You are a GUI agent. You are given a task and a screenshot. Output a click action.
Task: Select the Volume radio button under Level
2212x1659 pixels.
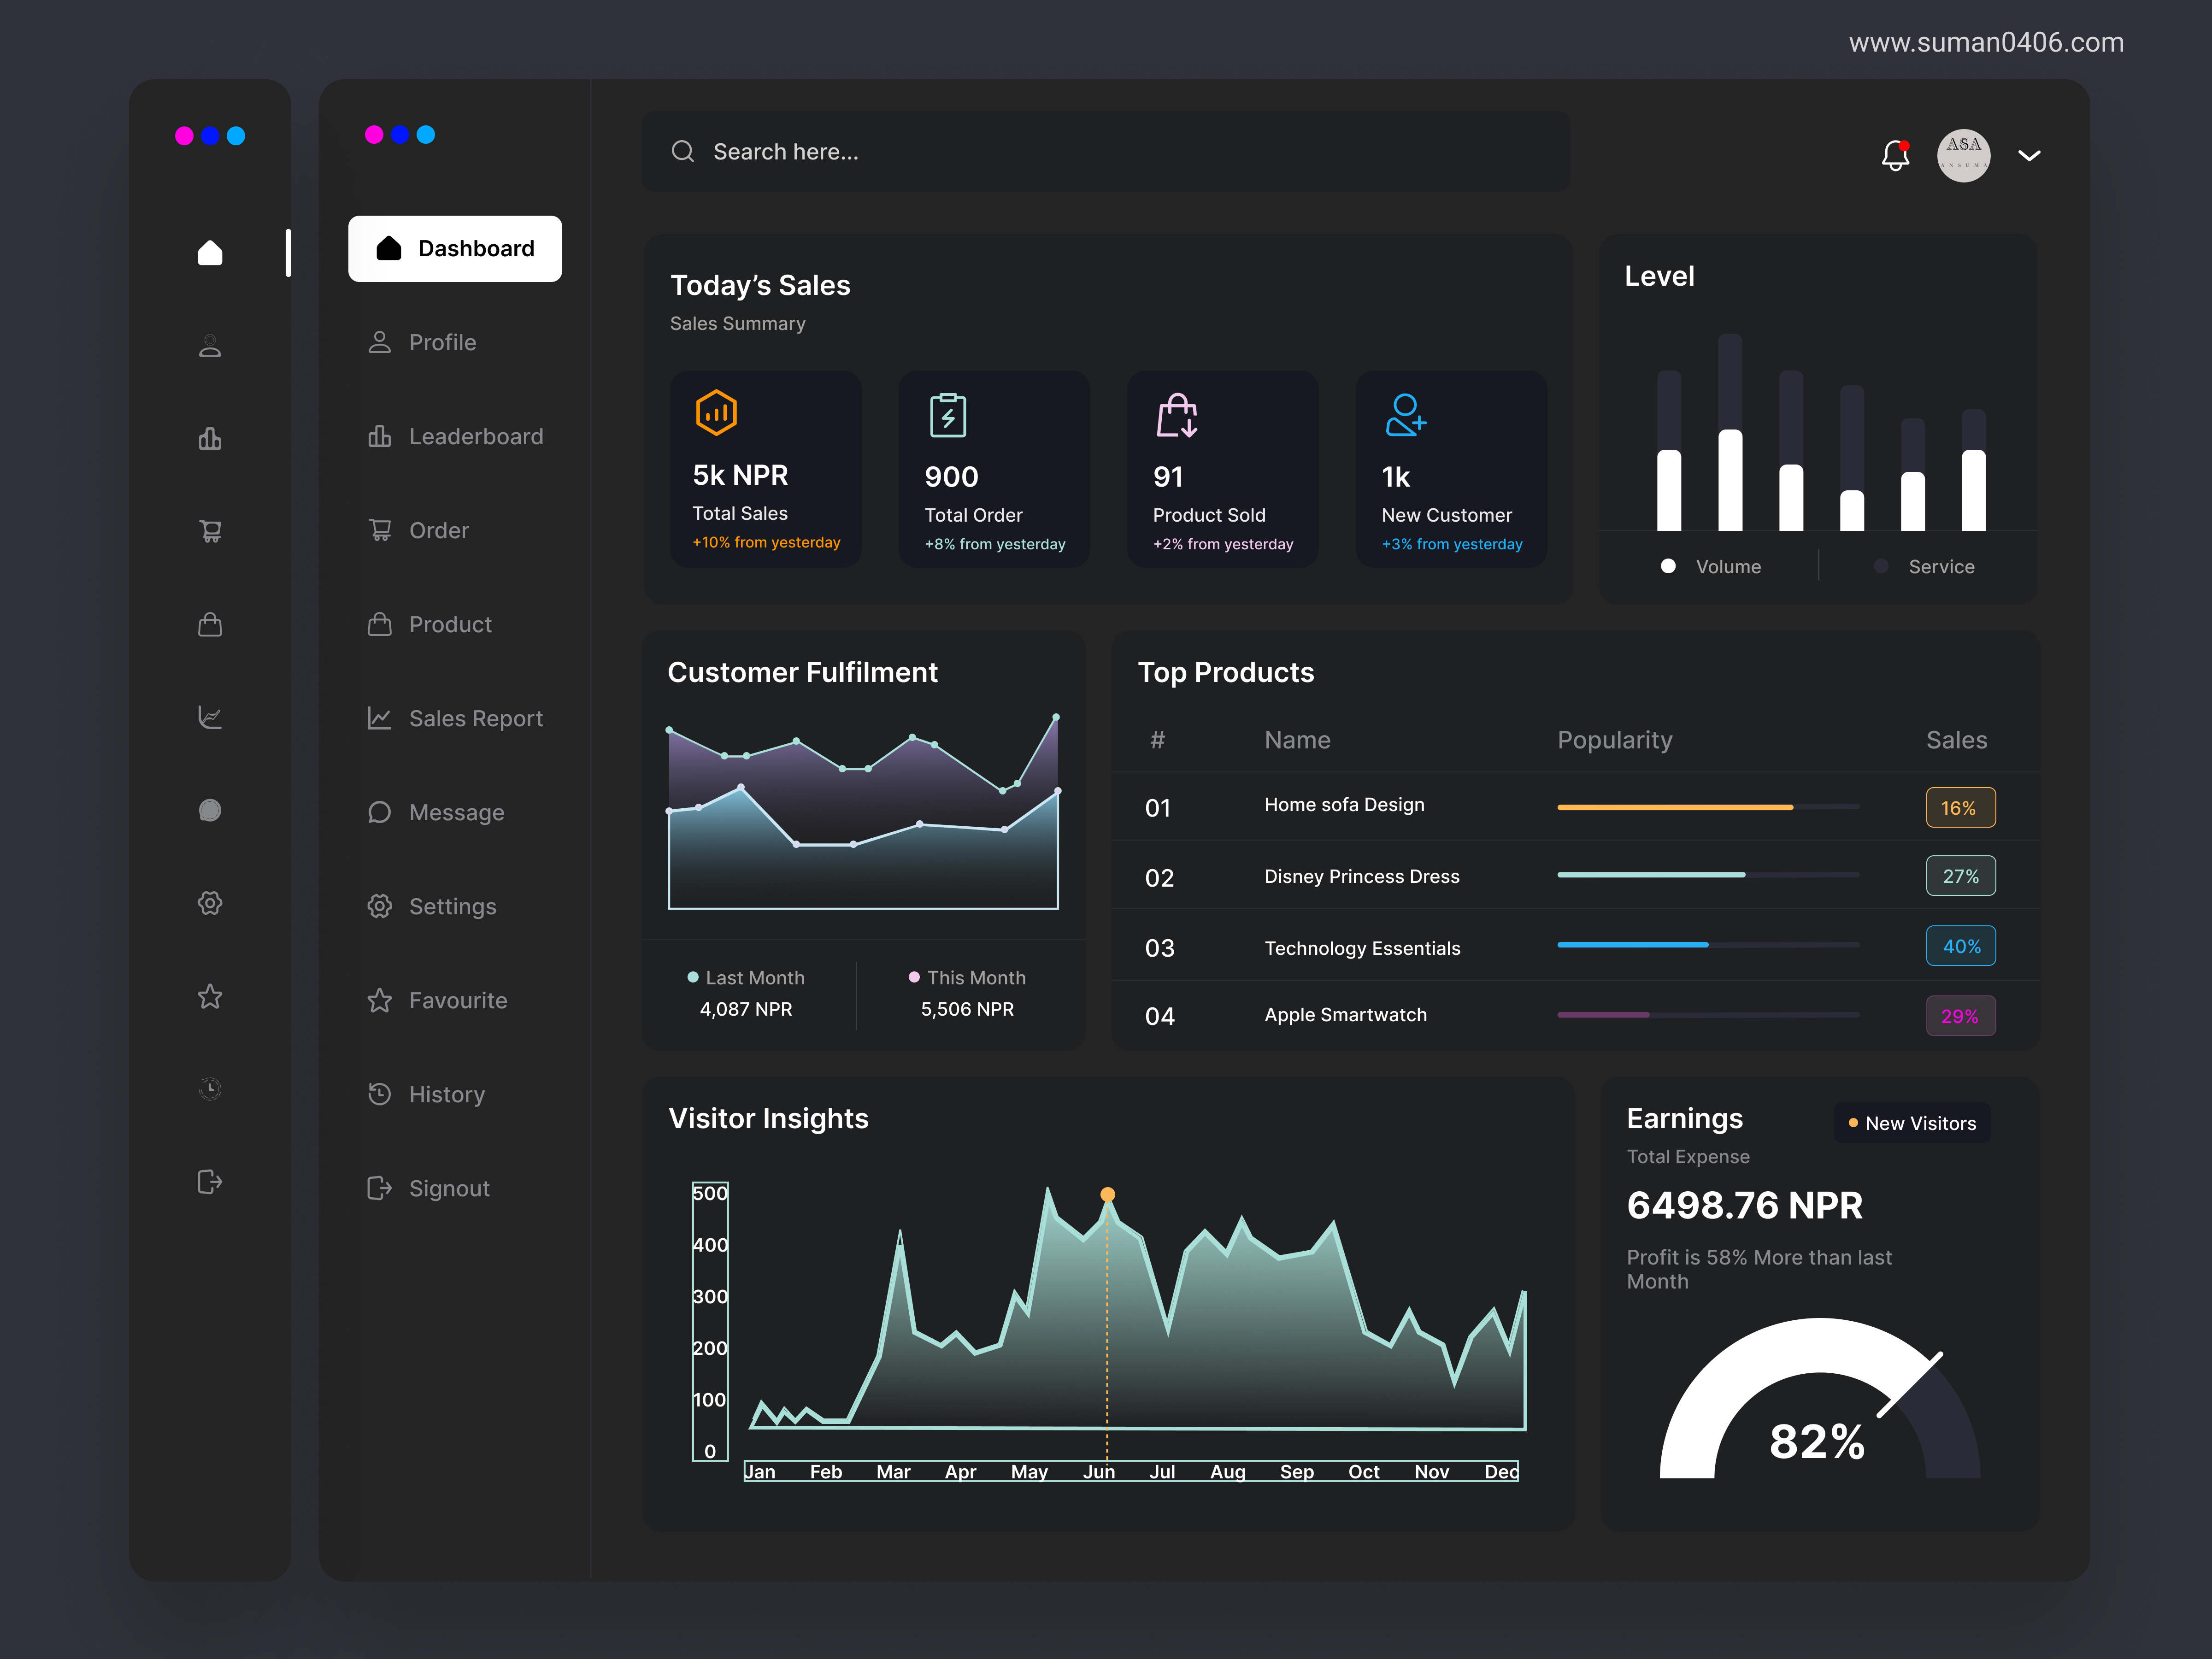tap(1668, 566)
